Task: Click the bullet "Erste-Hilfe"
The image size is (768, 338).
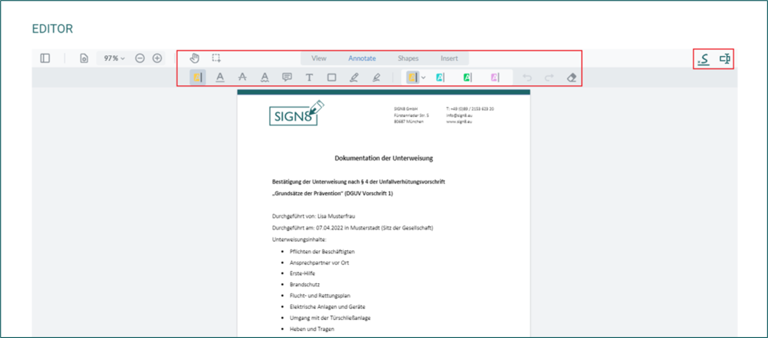Action: pos(302,273)
